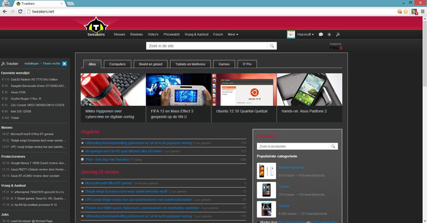Open the Hasosoft user dropdown
This screenshot has width=427, height=223.
[305, 35]
